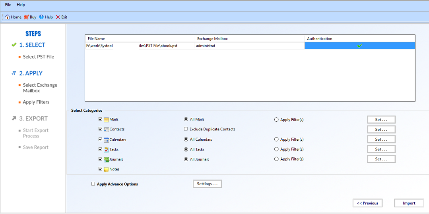The width and height of the screenshot is (429, 214).
Task: Click the Save Report step
Action: [35, 147]
